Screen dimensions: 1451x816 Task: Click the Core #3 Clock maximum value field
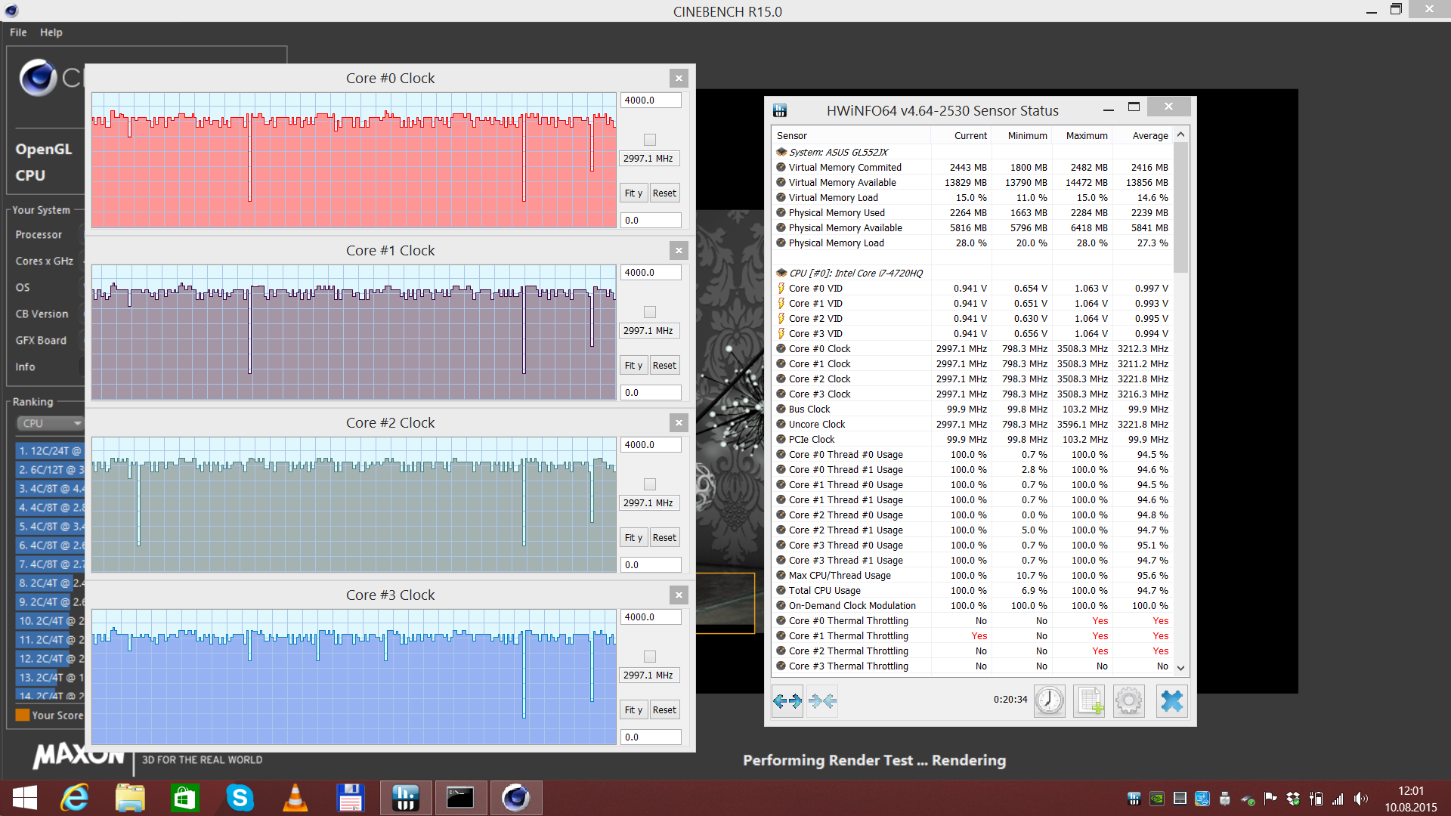651,617
